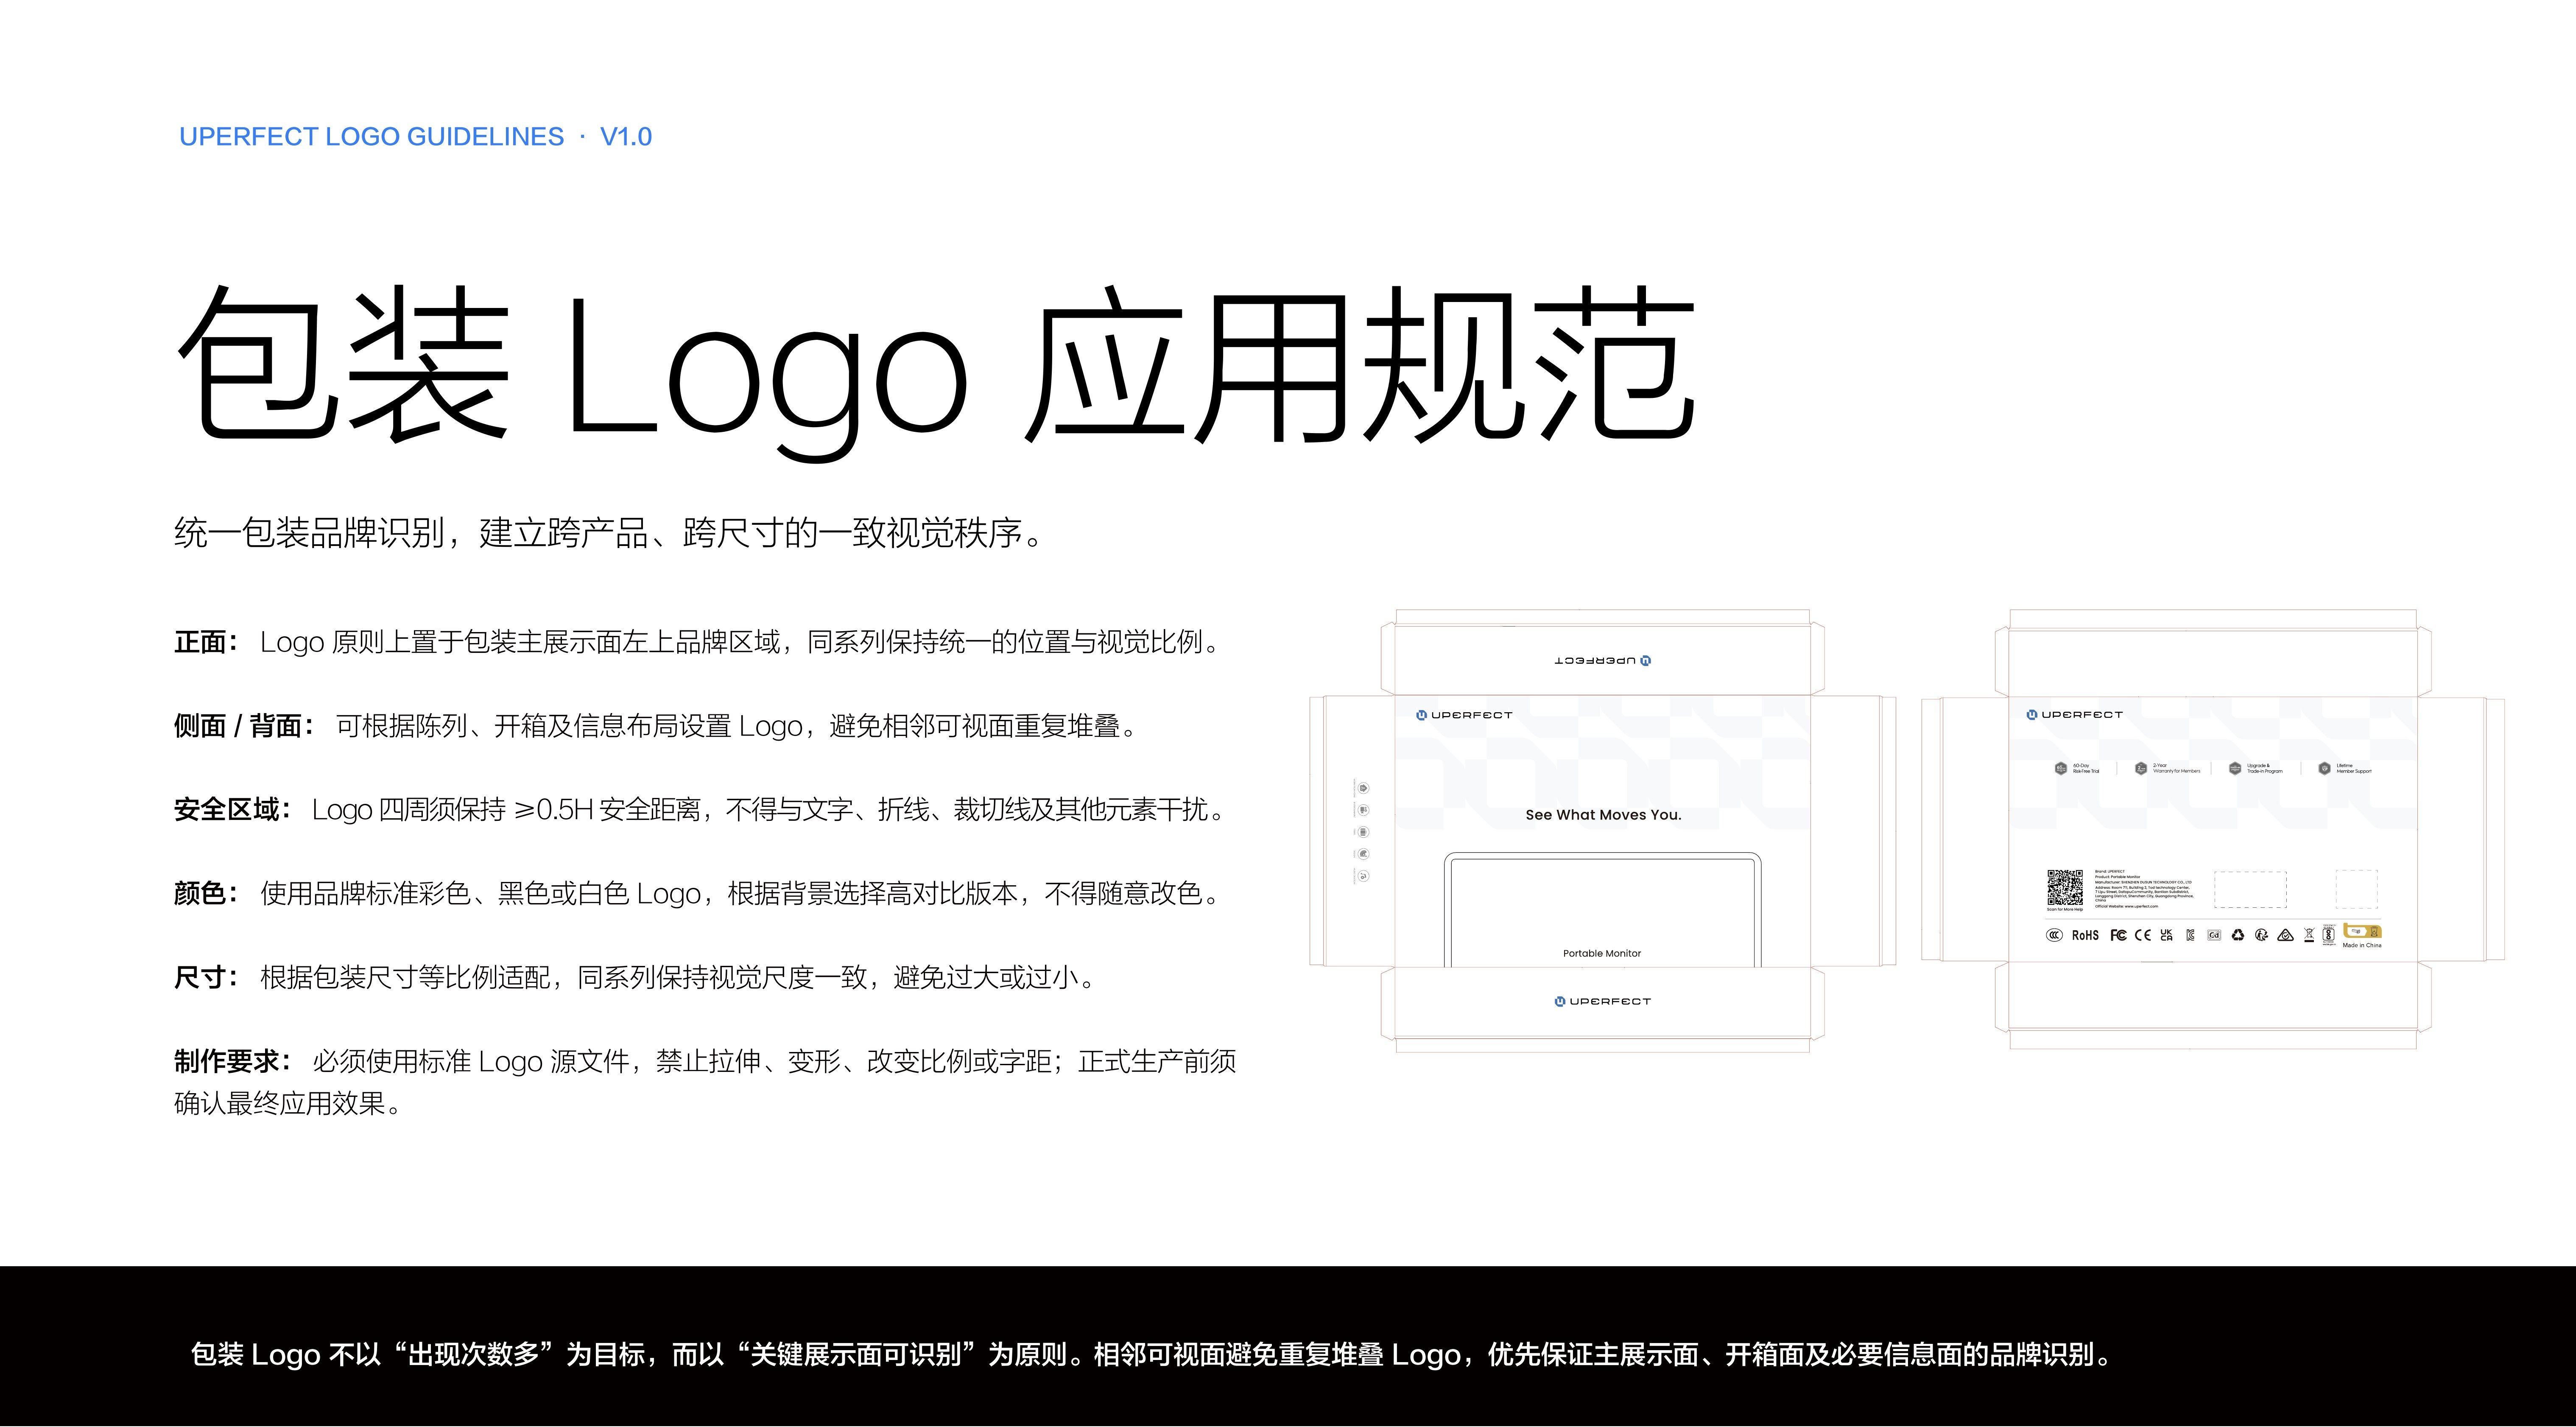Click the top use-case icon on side panel
The height and width of the screenshot is (1427, 2576).
coord(1364,788)
